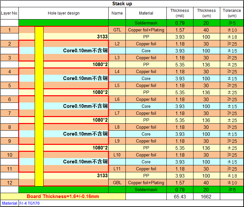The width and height of the screenshot is (244, 207).
Task: Select layer number "4" cell
Action: pos(10,71)
